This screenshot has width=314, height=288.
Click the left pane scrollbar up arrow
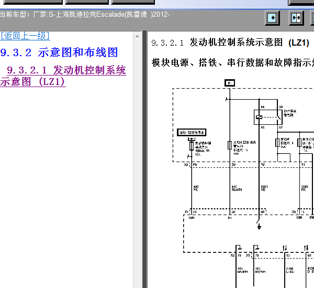point(137,36)
